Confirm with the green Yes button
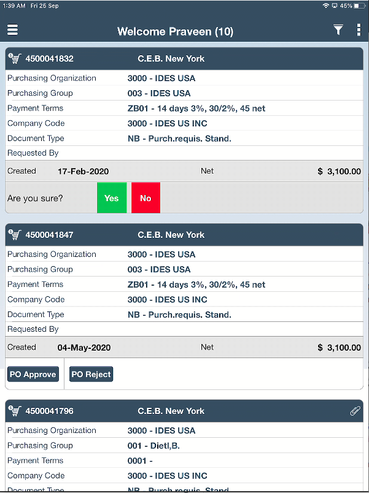 coord(112,198)
